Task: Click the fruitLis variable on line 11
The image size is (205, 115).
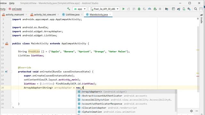Action: pos(34,51)
